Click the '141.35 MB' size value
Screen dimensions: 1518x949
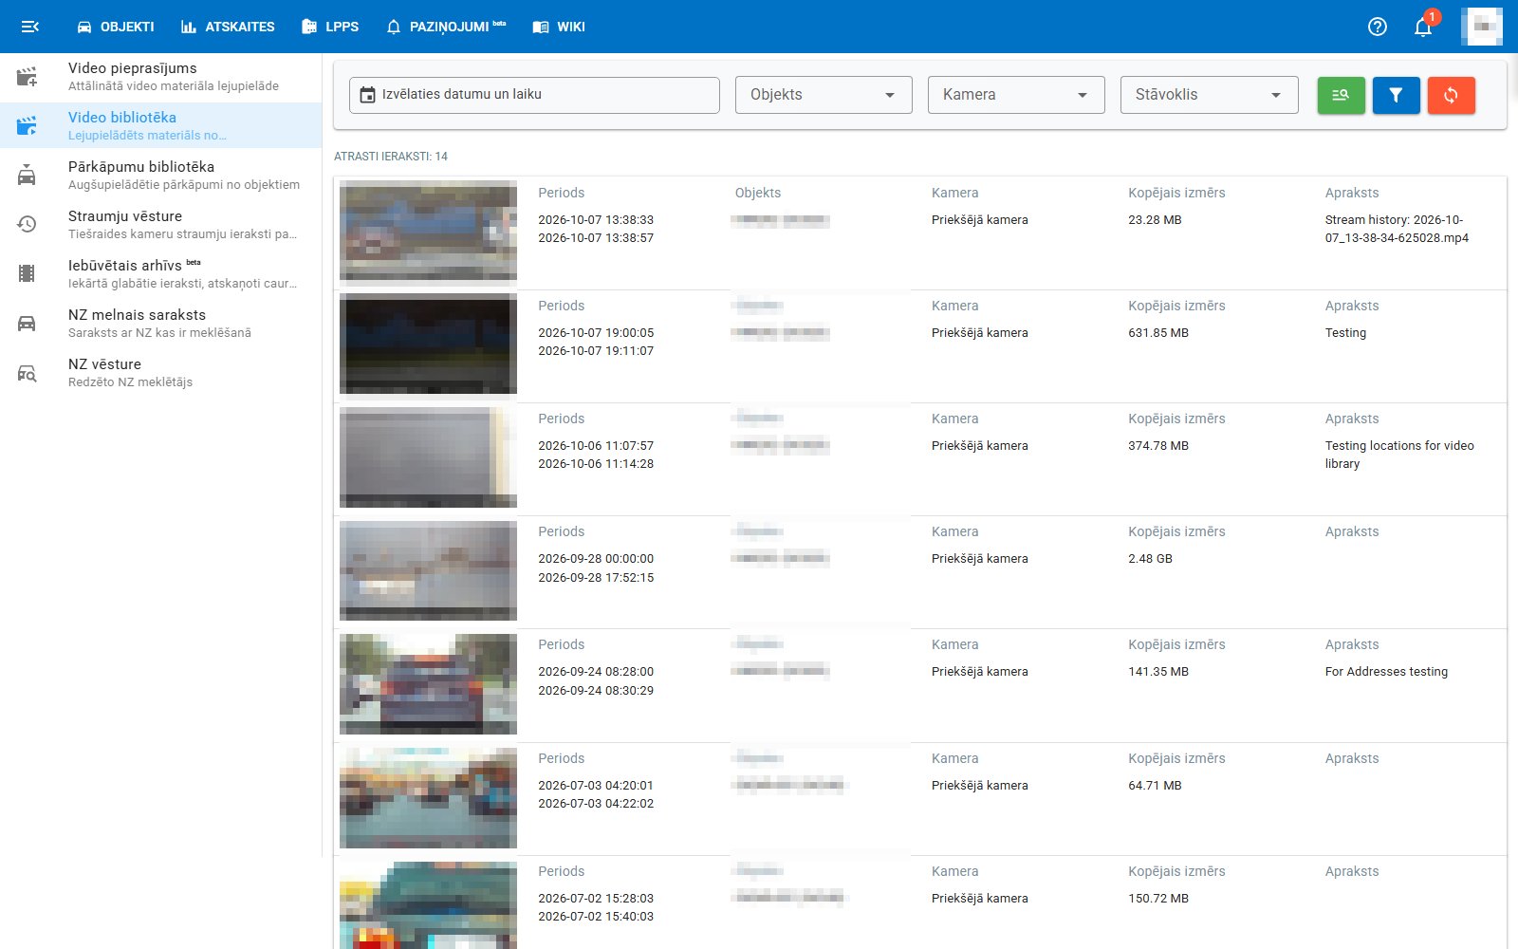[x=1158, y=672]
